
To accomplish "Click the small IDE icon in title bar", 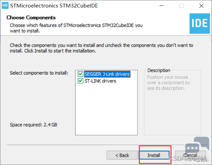I will coord(5,5).
